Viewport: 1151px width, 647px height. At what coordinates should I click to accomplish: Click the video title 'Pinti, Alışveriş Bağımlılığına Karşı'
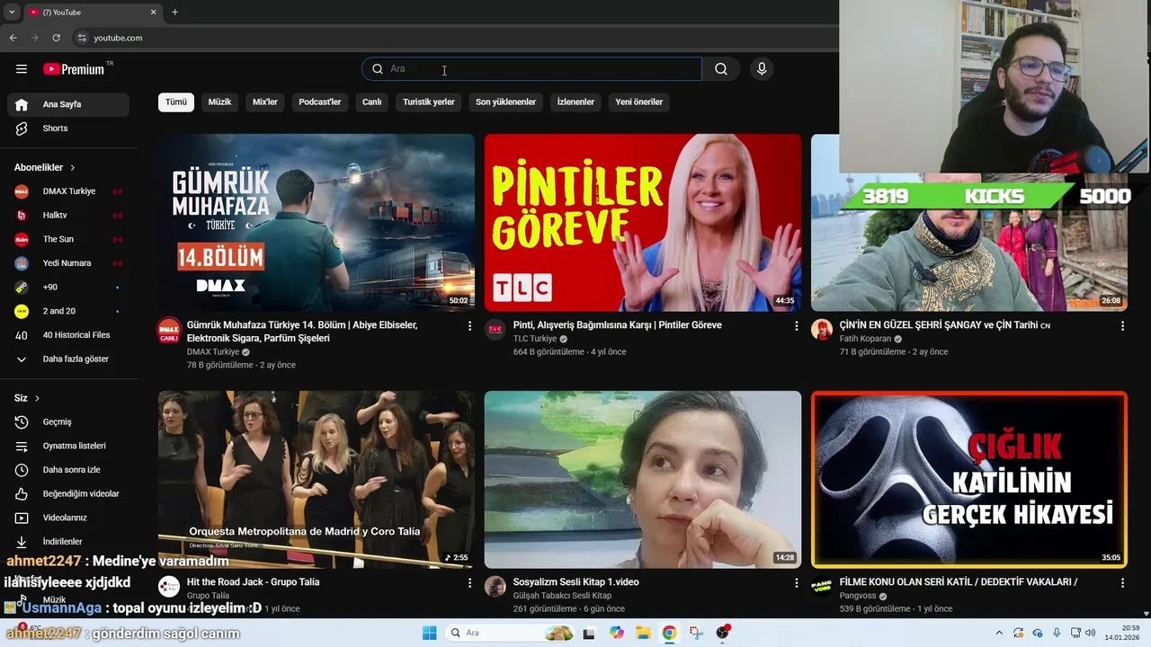617,325
